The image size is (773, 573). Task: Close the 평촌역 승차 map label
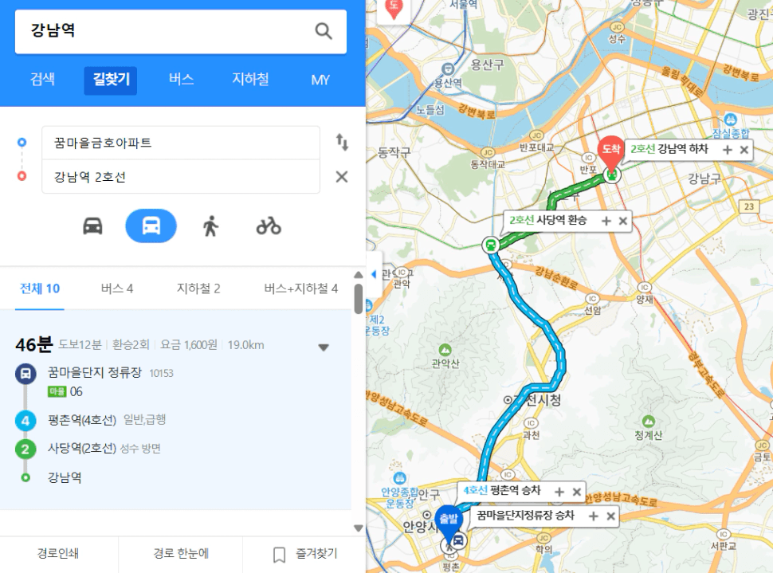[576, 492]
